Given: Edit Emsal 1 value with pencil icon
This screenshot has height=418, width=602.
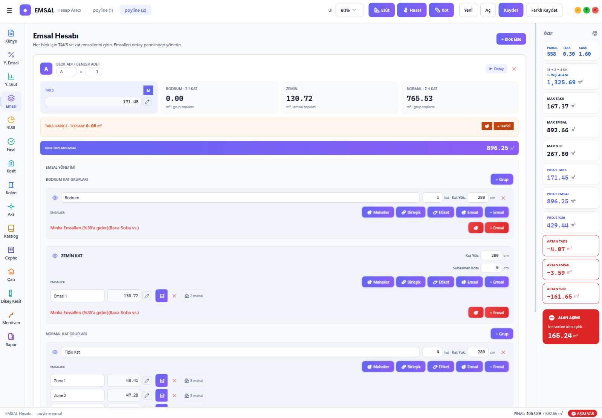Looking at the screenshot, I should pos(147,296).
